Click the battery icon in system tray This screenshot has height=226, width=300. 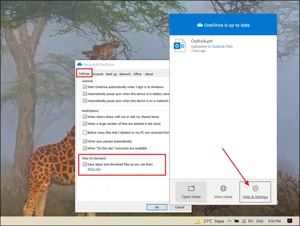point(237,221)
